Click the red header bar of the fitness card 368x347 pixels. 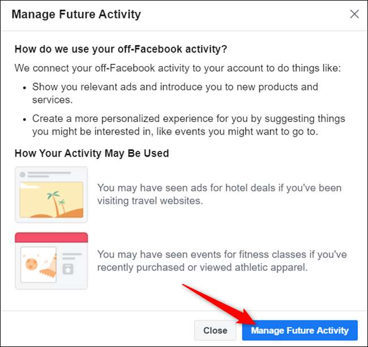click(x=51, y=237)
